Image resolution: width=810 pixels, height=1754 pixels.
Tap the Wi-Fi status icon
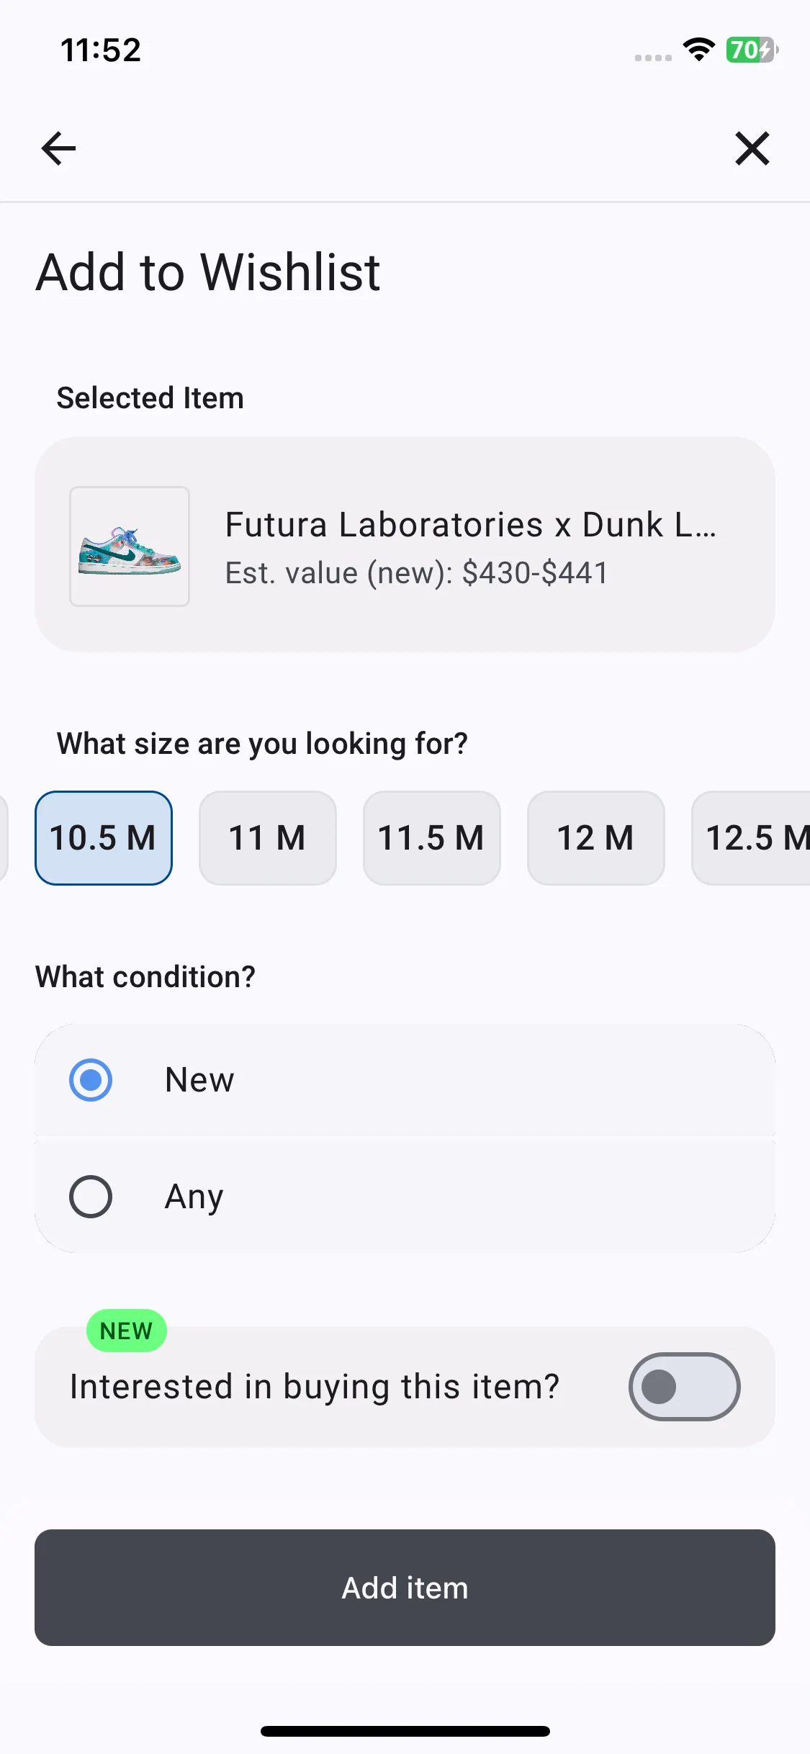point(698,50)
